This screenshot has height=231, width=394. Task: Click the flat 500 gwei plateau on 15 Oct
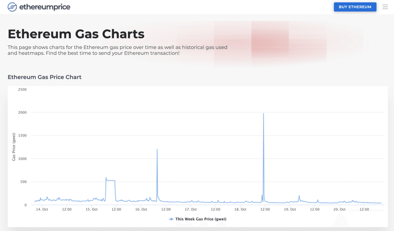tap(110, 180)
